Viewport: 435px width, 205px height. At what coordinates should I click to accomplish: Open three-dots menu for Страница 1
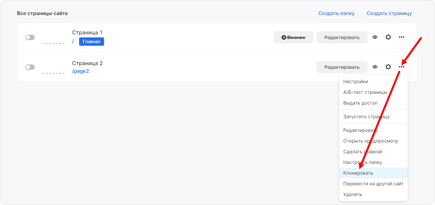tap(402, 37)
